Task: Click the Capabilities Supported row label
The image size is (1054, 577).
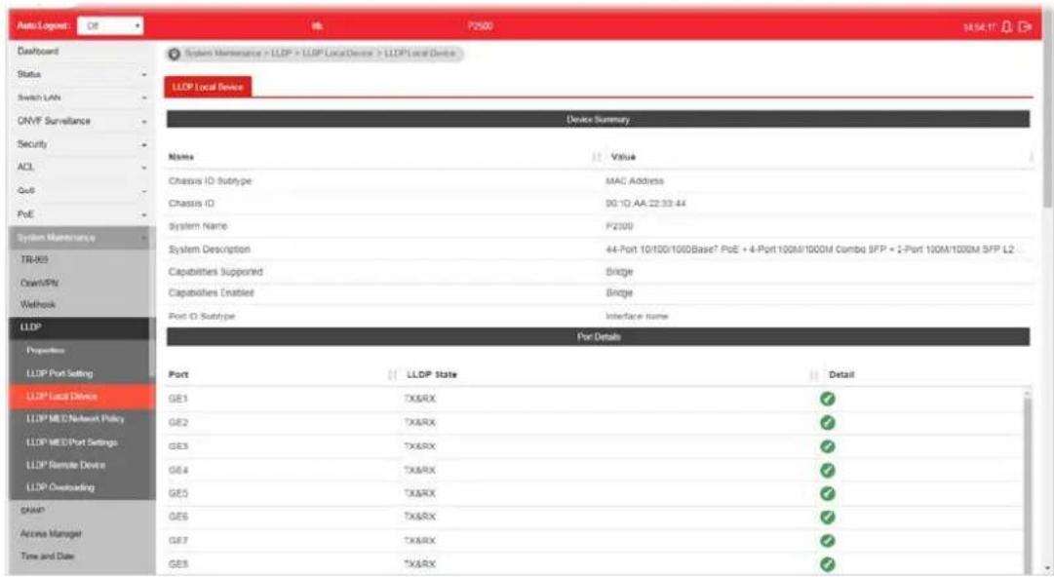Action: click(215, 272)
